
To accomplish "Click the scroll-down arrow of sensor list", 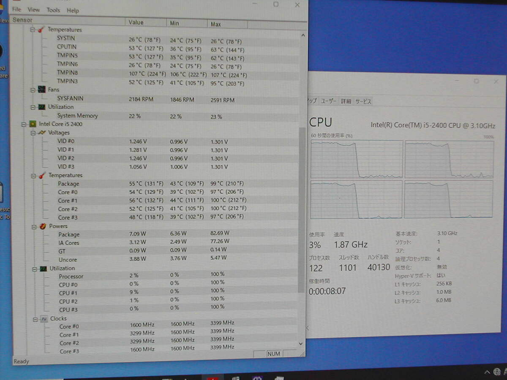I will point(301,343).
